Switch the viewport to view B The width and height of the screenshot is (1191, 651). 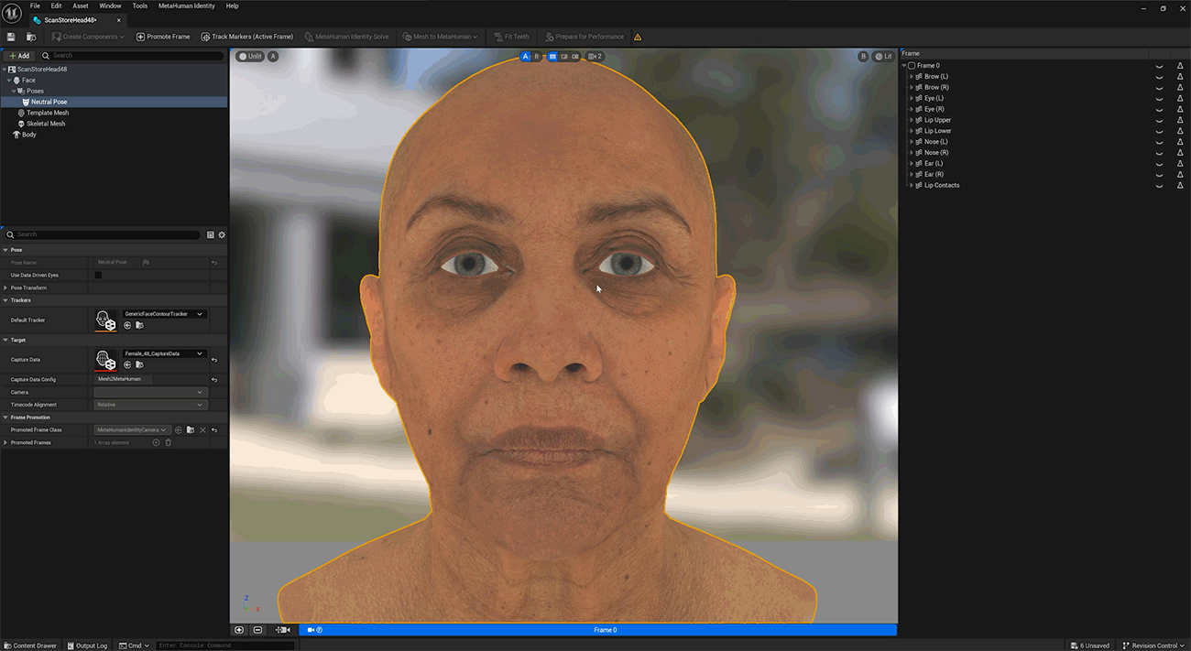[x=537, y=57]
